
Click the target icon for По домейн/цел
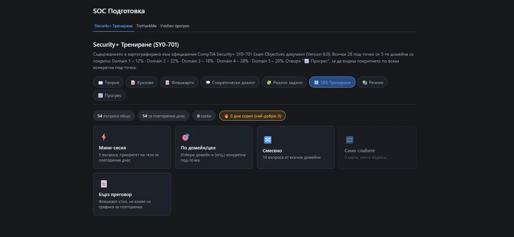tap(185, 137)
